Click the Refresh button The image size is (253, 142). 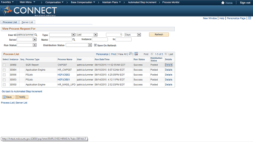(x=159, y=34)
